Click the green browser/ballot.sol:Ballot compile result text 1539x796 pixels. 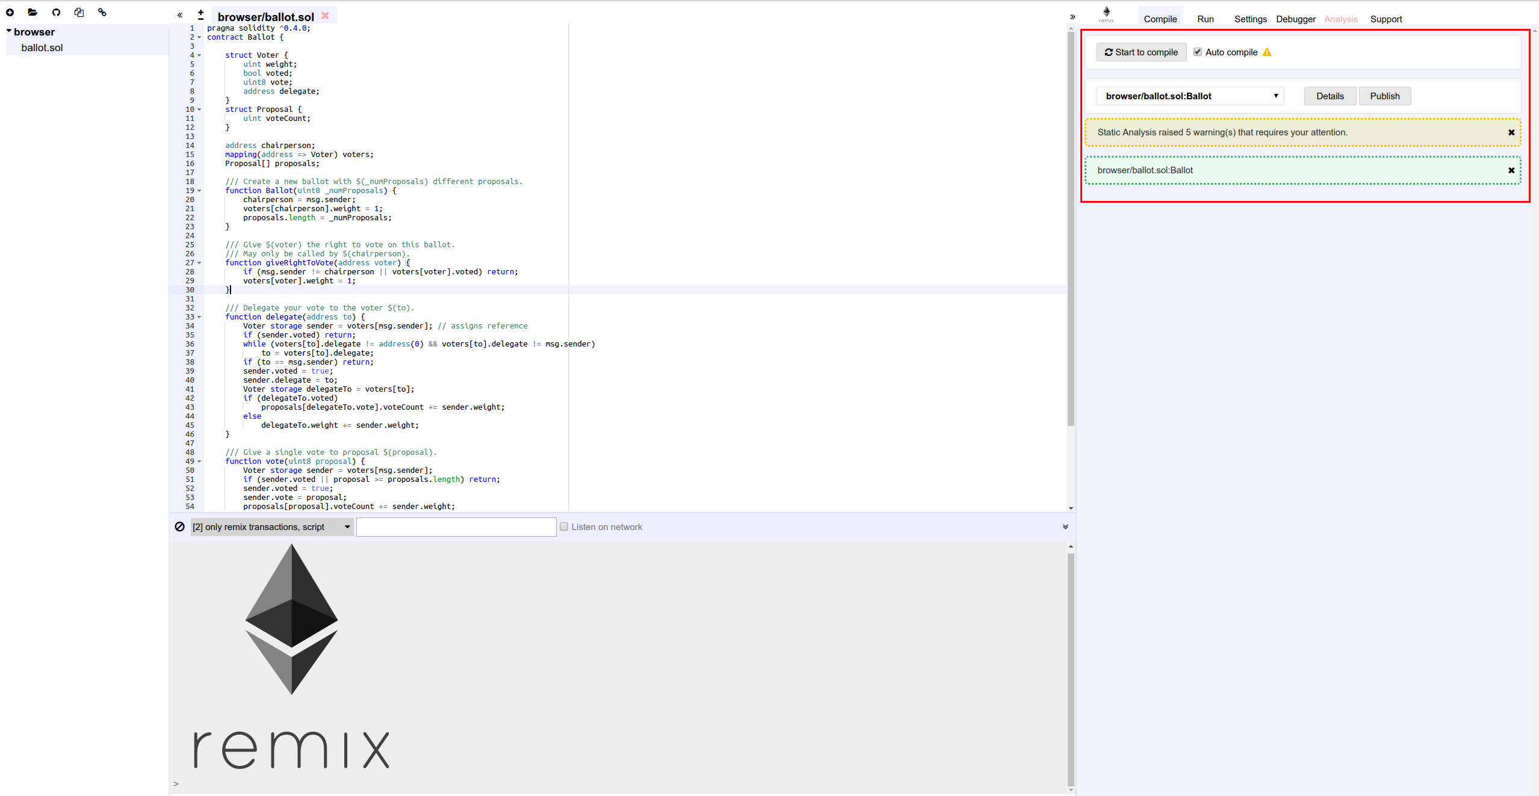point(1145,170)
